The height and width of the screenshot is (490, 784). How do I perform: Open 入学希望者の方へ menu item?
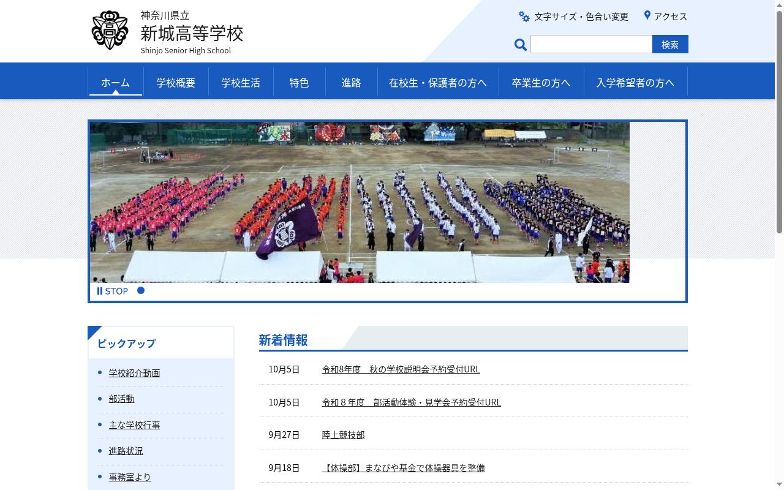point(635,82)
